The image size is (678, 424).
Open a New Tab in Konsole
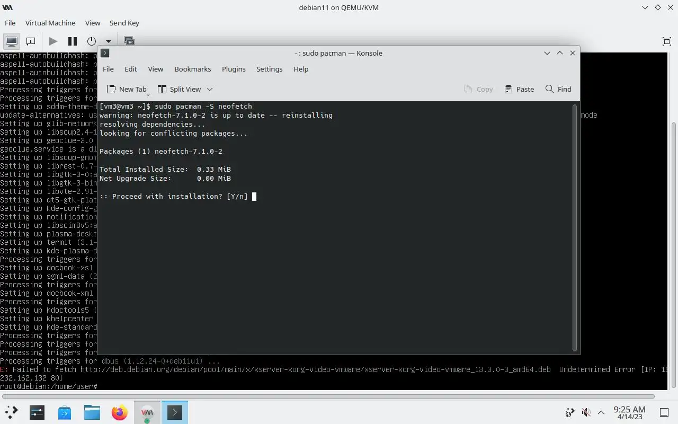click(127, 89)
